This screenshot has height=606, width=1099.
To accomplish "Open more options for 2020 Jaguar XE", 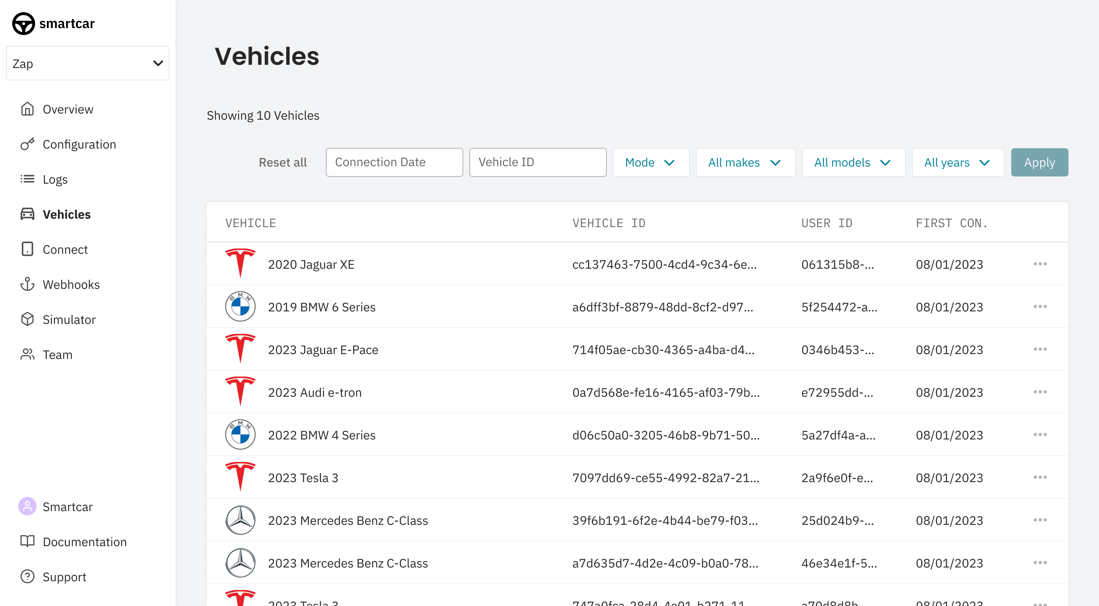I will 1040,264.
